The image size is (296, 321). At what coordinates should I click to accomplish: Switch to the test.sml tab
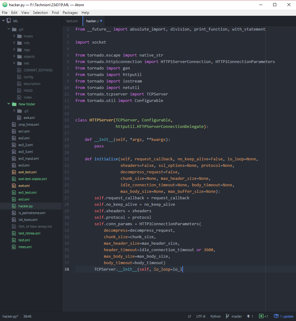pos(72,21)
